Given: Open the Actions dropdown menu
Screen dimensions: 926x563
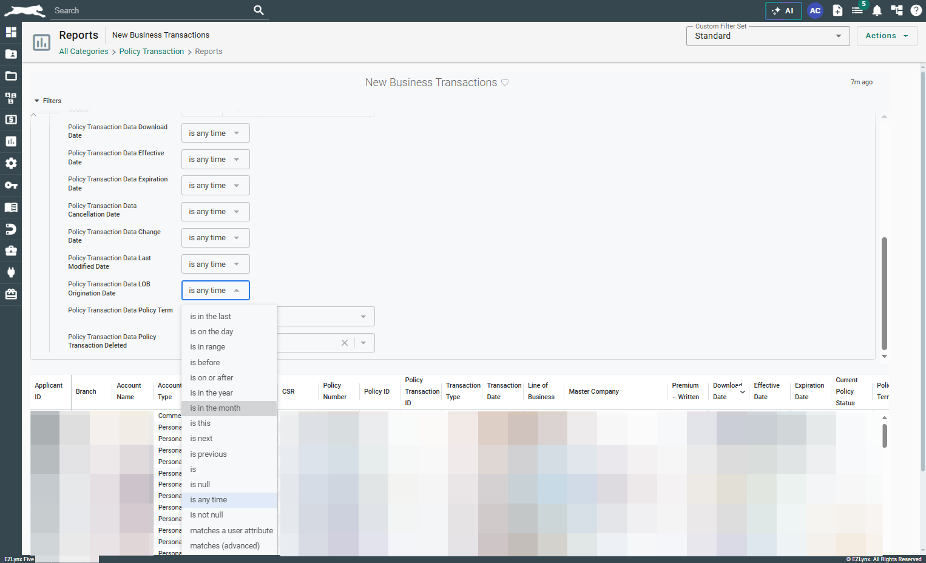Looking at the screenshot, I should (x=887, y=36).
